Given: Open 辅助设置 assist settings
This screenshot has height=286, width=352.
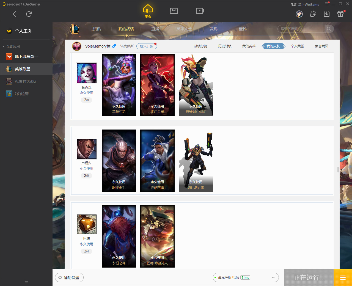Looking at the screenshot, I should (69, 278).
